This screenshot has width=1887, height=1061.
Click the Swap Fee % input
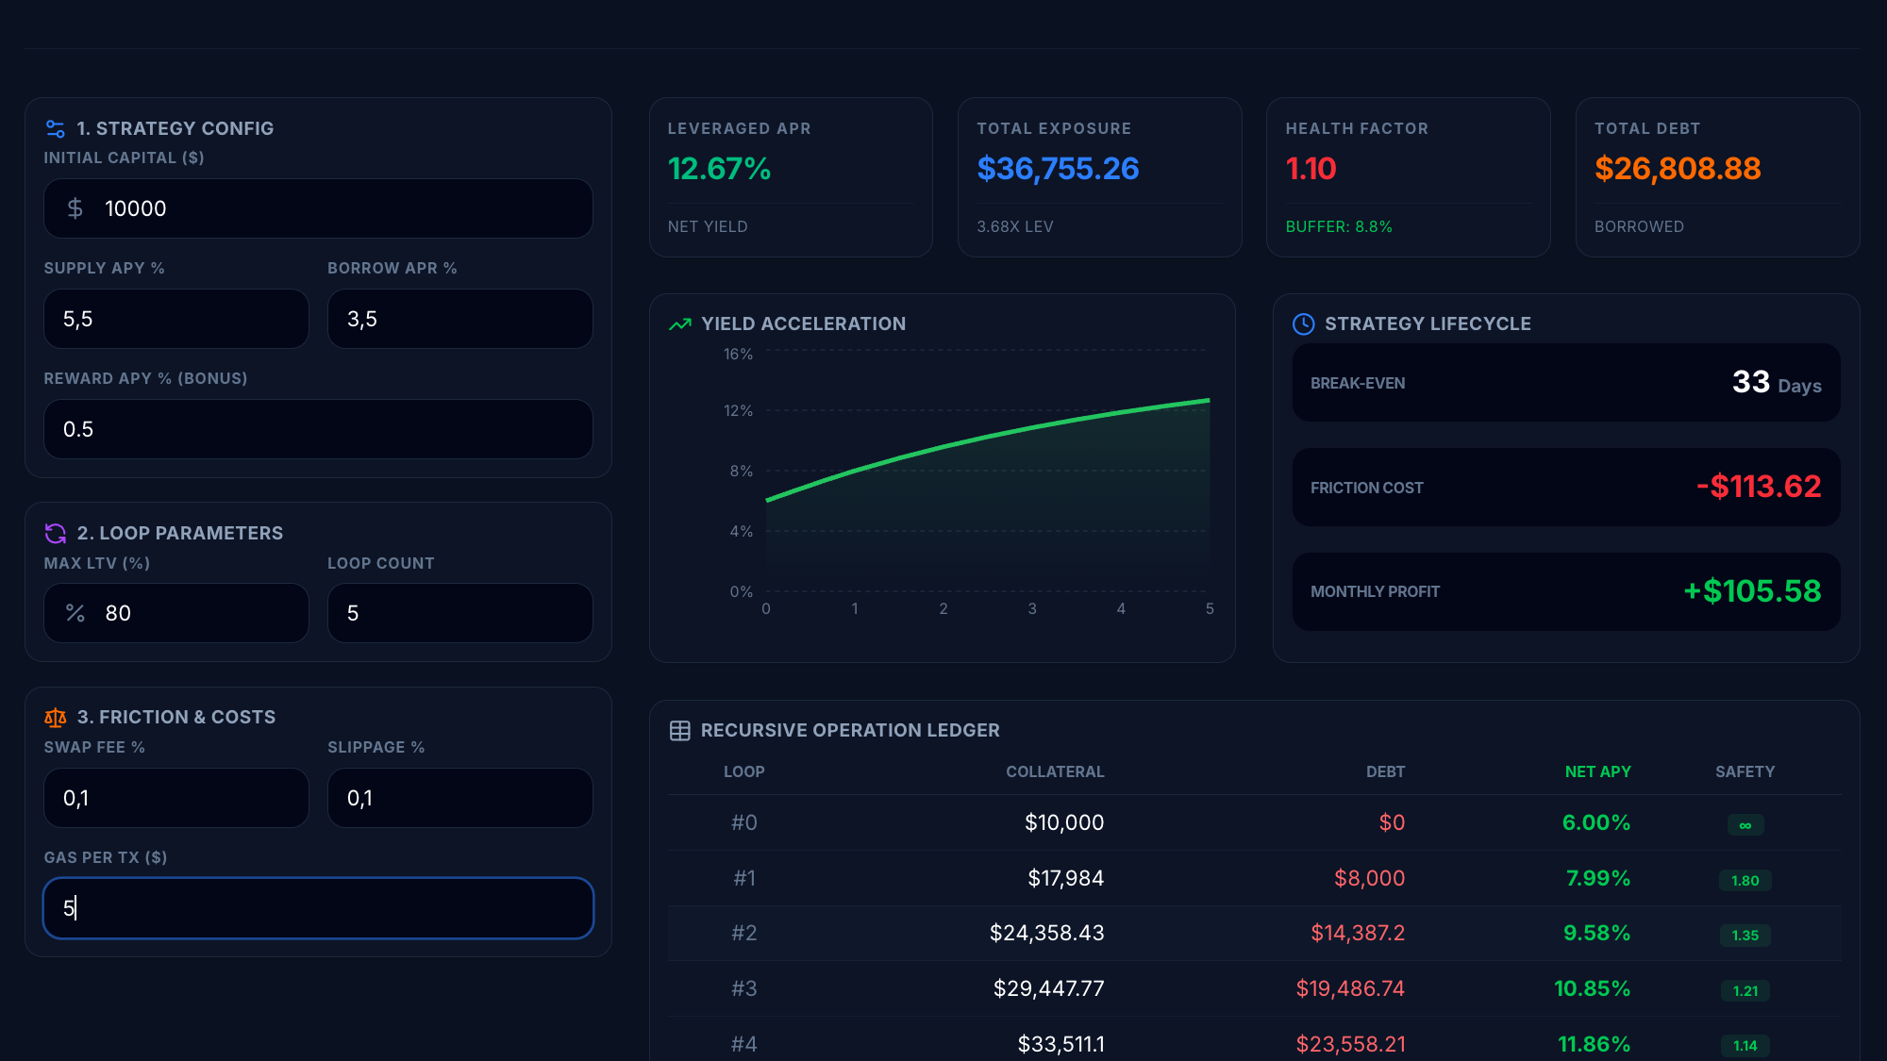pyautogui.click(x=176, y=798)
